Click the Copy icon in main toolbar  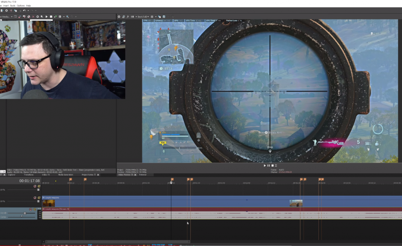15,11
